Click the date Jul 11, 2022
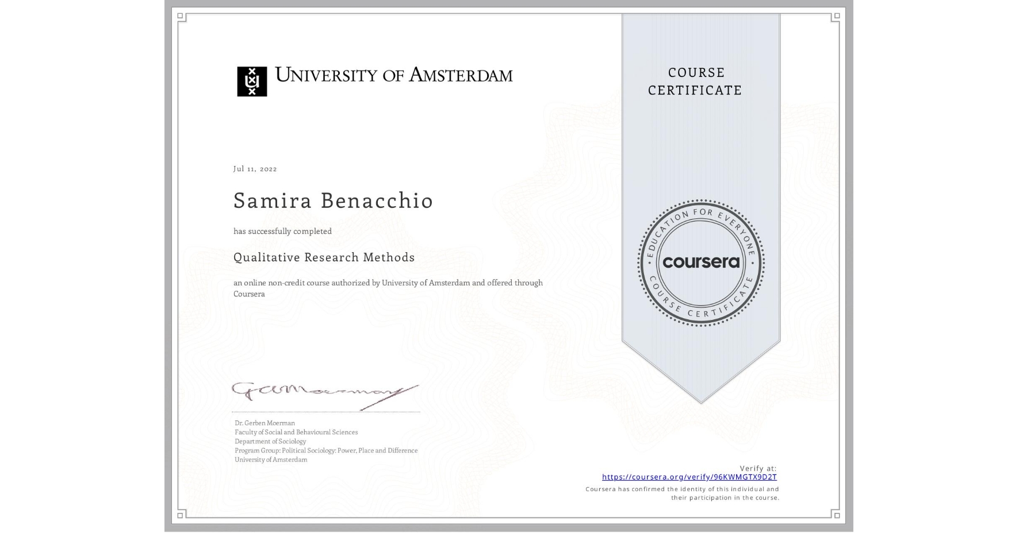Image resolution: width=1019 pixels, height=533 pixels. click(x=255, y=168)
